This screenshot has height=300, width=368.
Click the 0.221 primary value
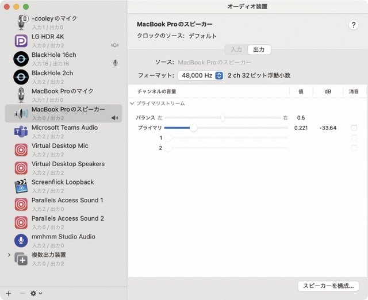click(x=301, y=128)
